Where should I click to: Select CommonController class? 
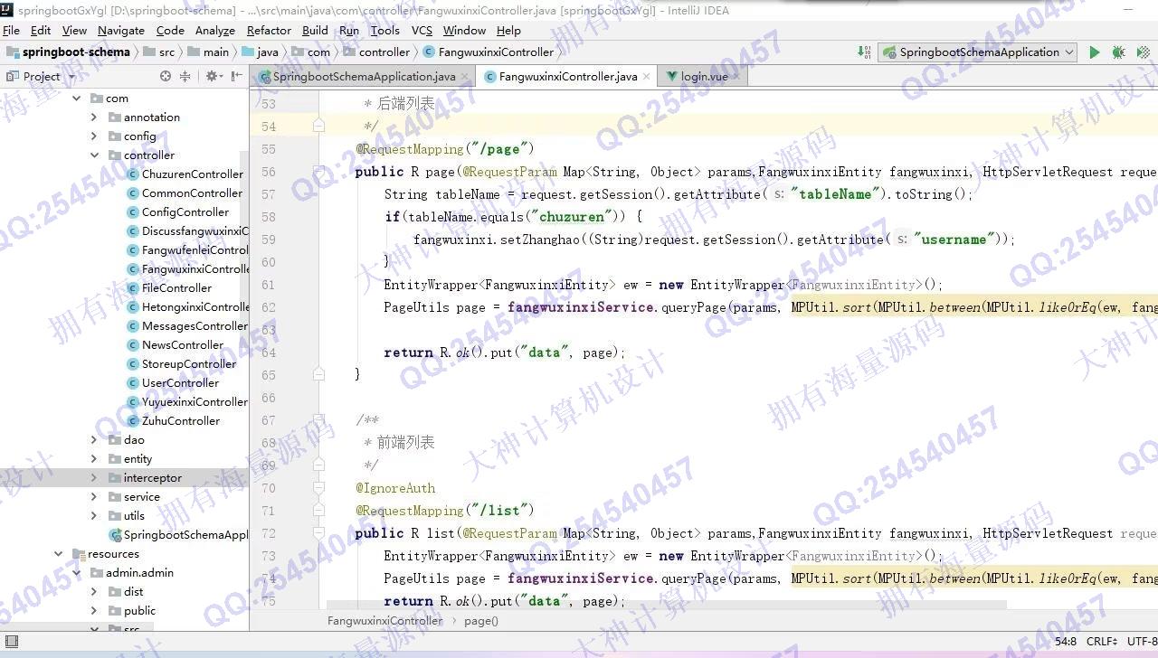click(192, 193)
